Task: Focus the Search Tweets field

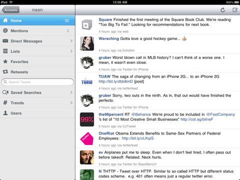Action: (37, 82)
